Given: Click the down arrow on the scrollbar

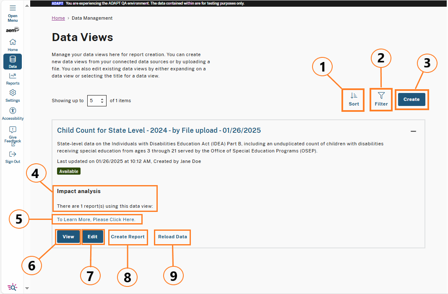Looking at the screenshot, I should tap(27, 288).
